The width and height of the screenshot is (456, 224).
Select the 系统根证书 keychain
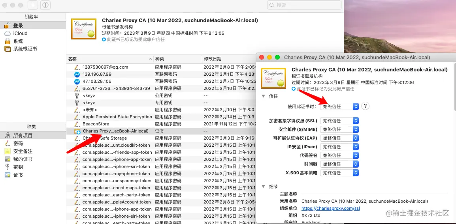(33, 49)
